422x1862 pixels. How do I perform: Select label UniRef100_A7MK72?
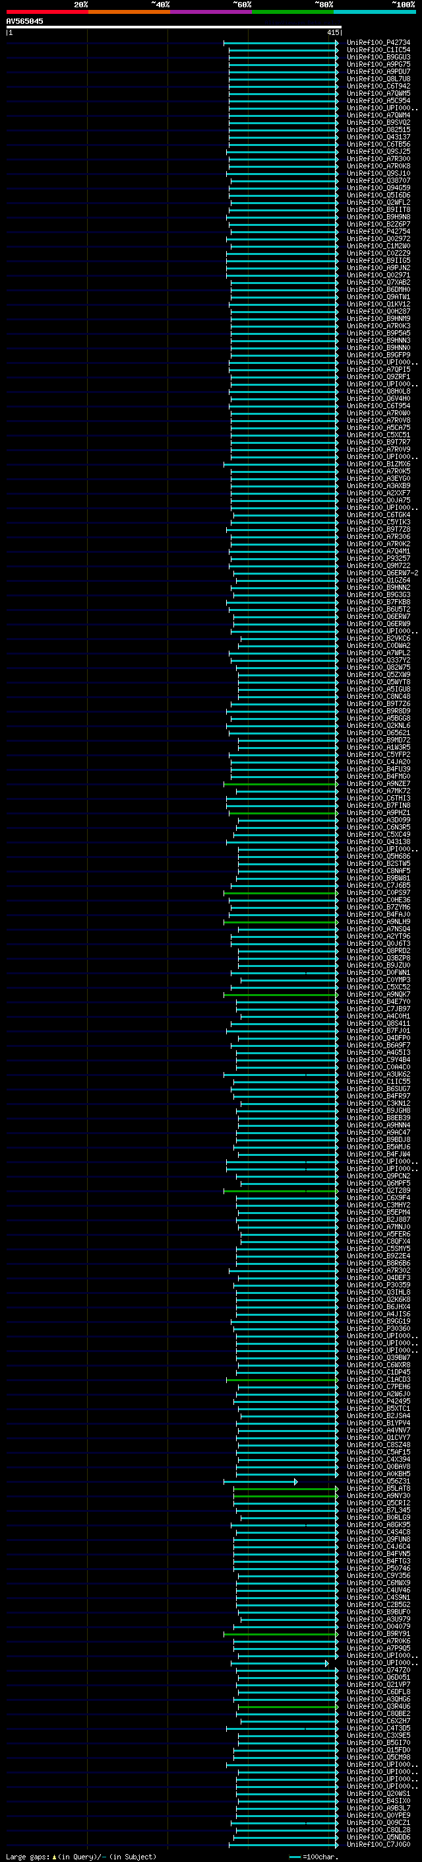378,791
